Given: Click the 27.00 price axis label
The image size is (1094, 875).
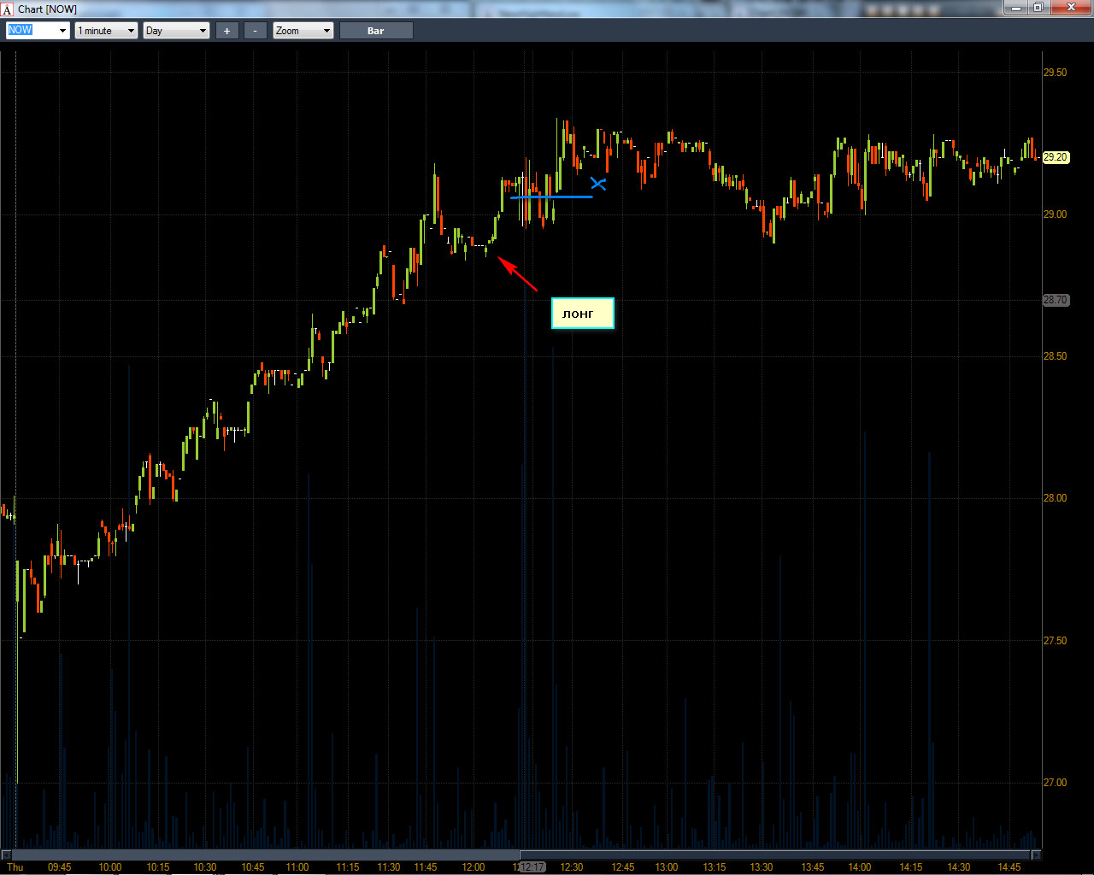Looking at the screenshot, I should point(1055,783).
